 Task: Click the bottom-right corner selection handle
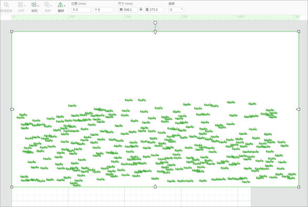(299, 187)
